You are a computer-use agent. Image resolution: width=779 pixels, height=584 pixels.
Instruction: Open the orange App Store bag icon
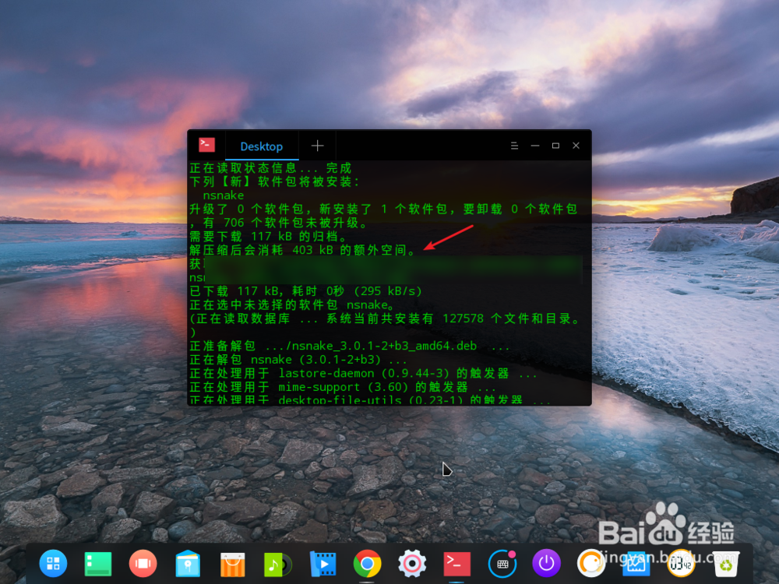[232, 565]
